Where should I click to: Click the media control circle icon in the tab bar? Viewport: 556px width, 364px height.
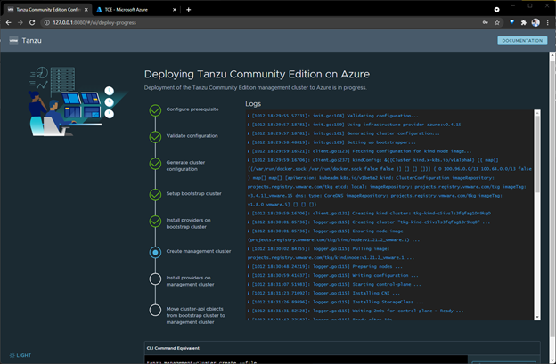496,10
